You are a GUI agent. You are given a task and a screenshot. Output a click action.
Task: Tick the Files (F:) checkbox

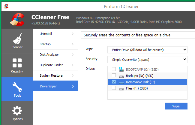[114, 88]
